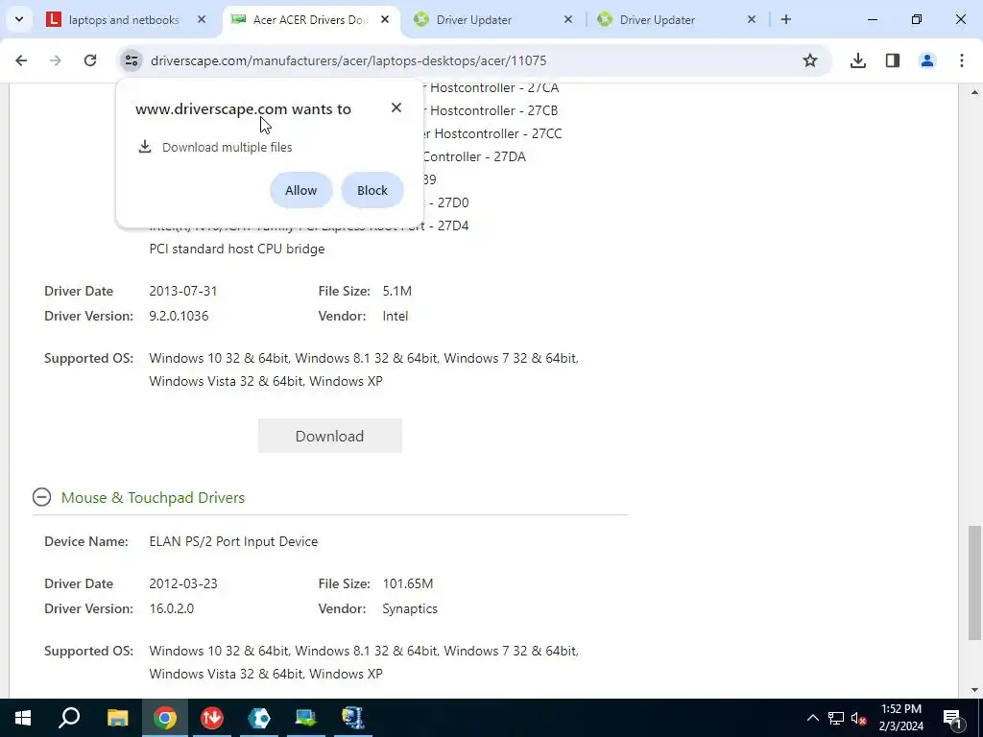983x737 pixels.
Task: Click Chrome icon in taskbar
Action: click(165, 718)
